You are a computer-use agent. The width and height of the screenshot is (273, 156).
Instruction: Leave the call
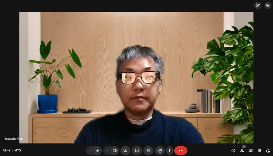(181, 151)
